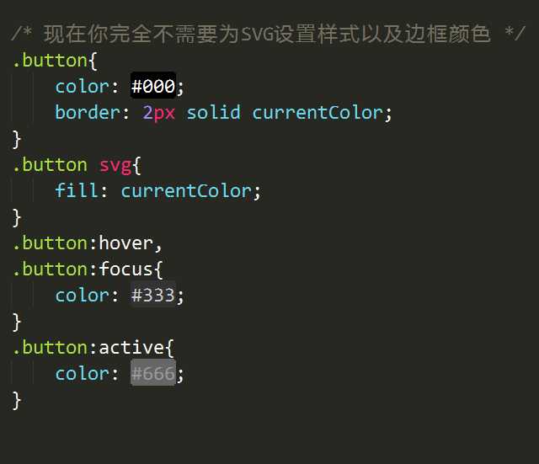Click the Chinese comment line at top

pos(268,35)
